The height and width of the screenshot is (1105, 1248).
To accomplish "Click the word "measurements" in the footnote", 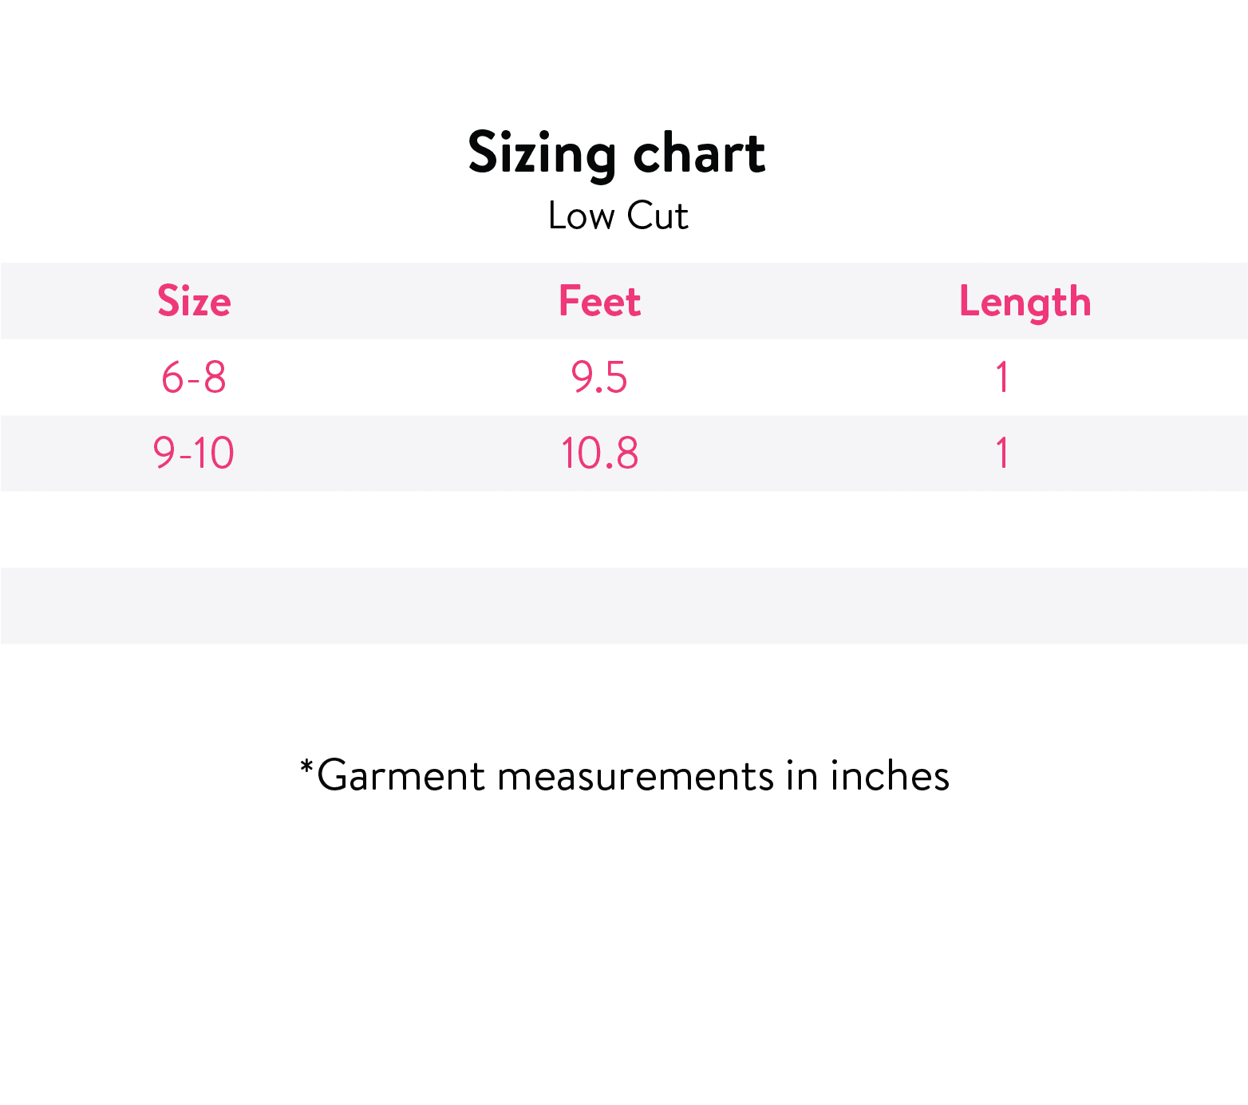I will click(635, 776).
